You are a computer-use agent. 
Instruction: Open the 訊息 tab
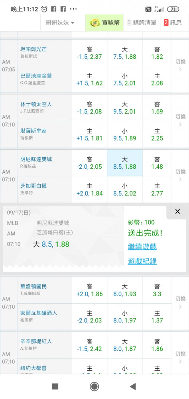click(173, 23)
